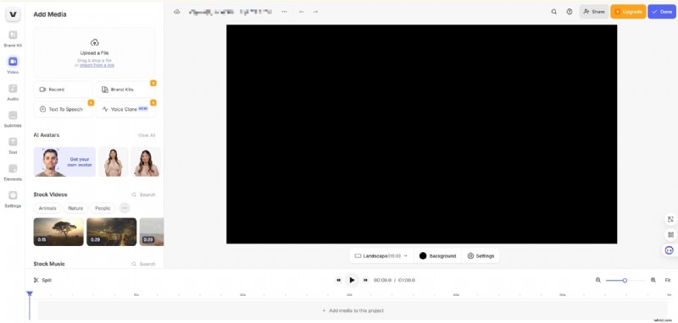Image resolution: width=678 pixels, height=323 pixels.
Task: Toggle fullscreen canvas icon
Action: coord(670,220)
